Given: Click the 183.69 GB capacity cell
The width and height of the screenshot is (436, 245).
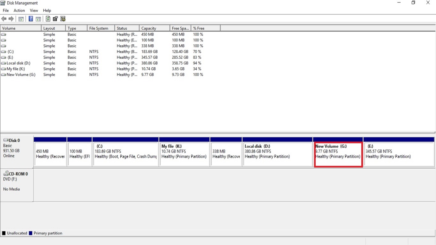Looking at the screenshot, I should coord(149,52).
